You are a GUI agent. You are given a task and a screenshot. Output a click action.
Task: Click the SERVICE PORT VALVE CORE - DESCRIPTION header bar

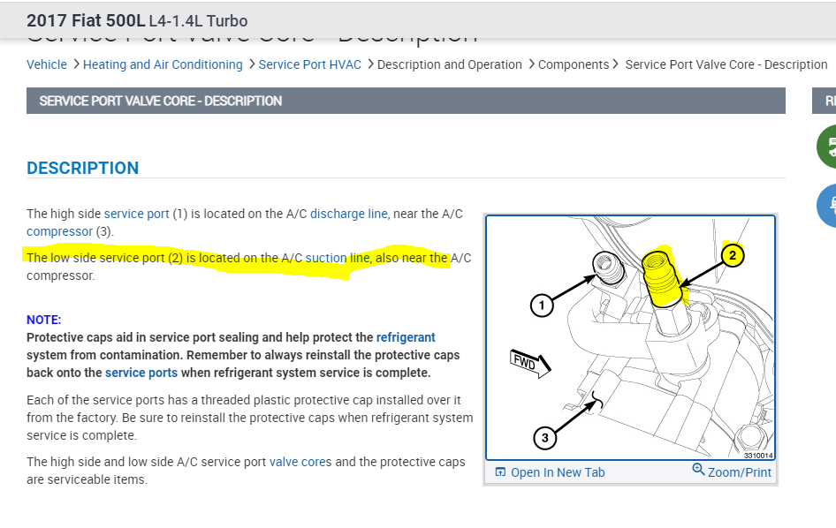click(406, 101)
